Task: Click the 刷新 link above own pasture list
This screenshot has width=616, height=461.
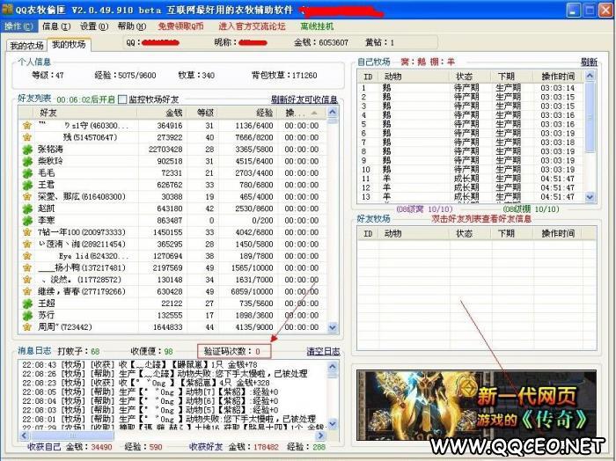Action: pyautogui.click(x=589, y=62)
